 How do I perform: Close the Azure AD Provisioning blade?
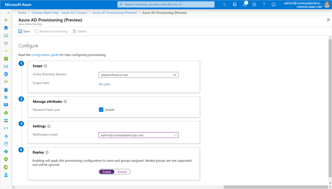(x=328, y=20)
